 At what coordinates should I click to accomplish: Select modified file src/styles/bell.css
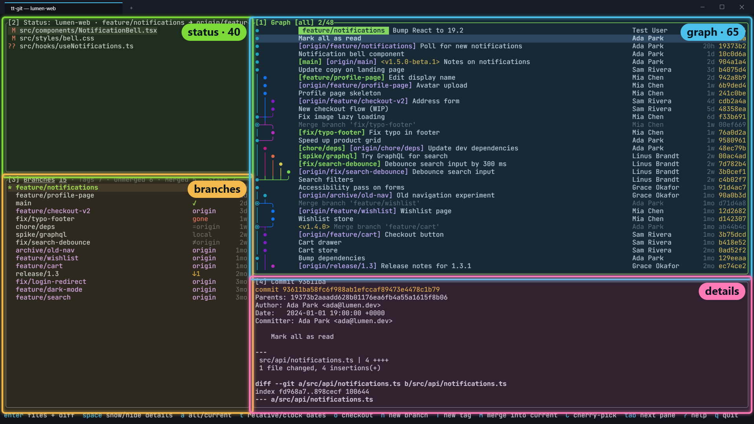click(x=51, y=38)
